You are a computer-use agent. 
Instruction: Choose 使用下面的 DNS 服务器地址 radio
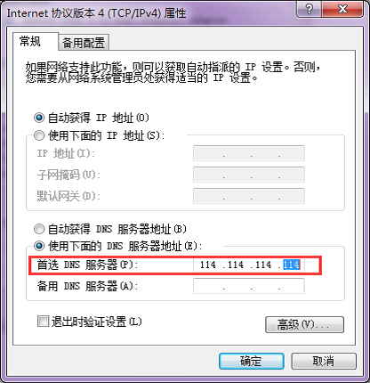click(39, 246)
